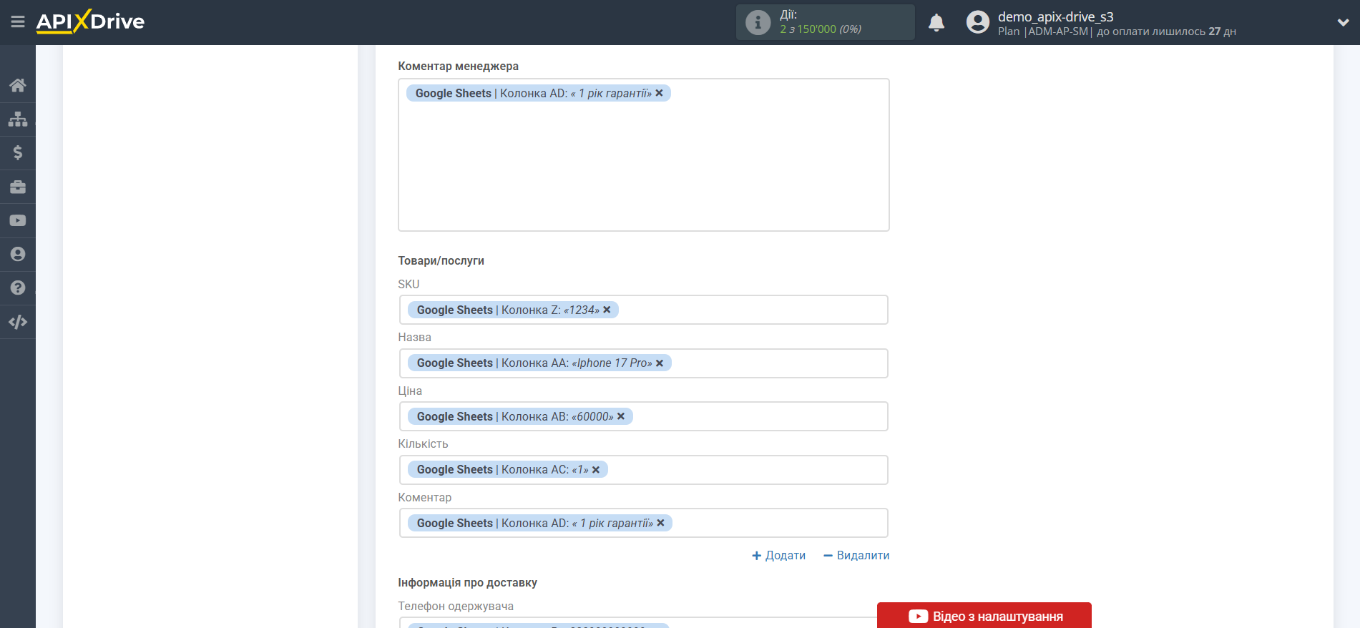Open the API code icon in sidebar
The height and width of the screenshot is (628, 1360).
coord(18,322)
